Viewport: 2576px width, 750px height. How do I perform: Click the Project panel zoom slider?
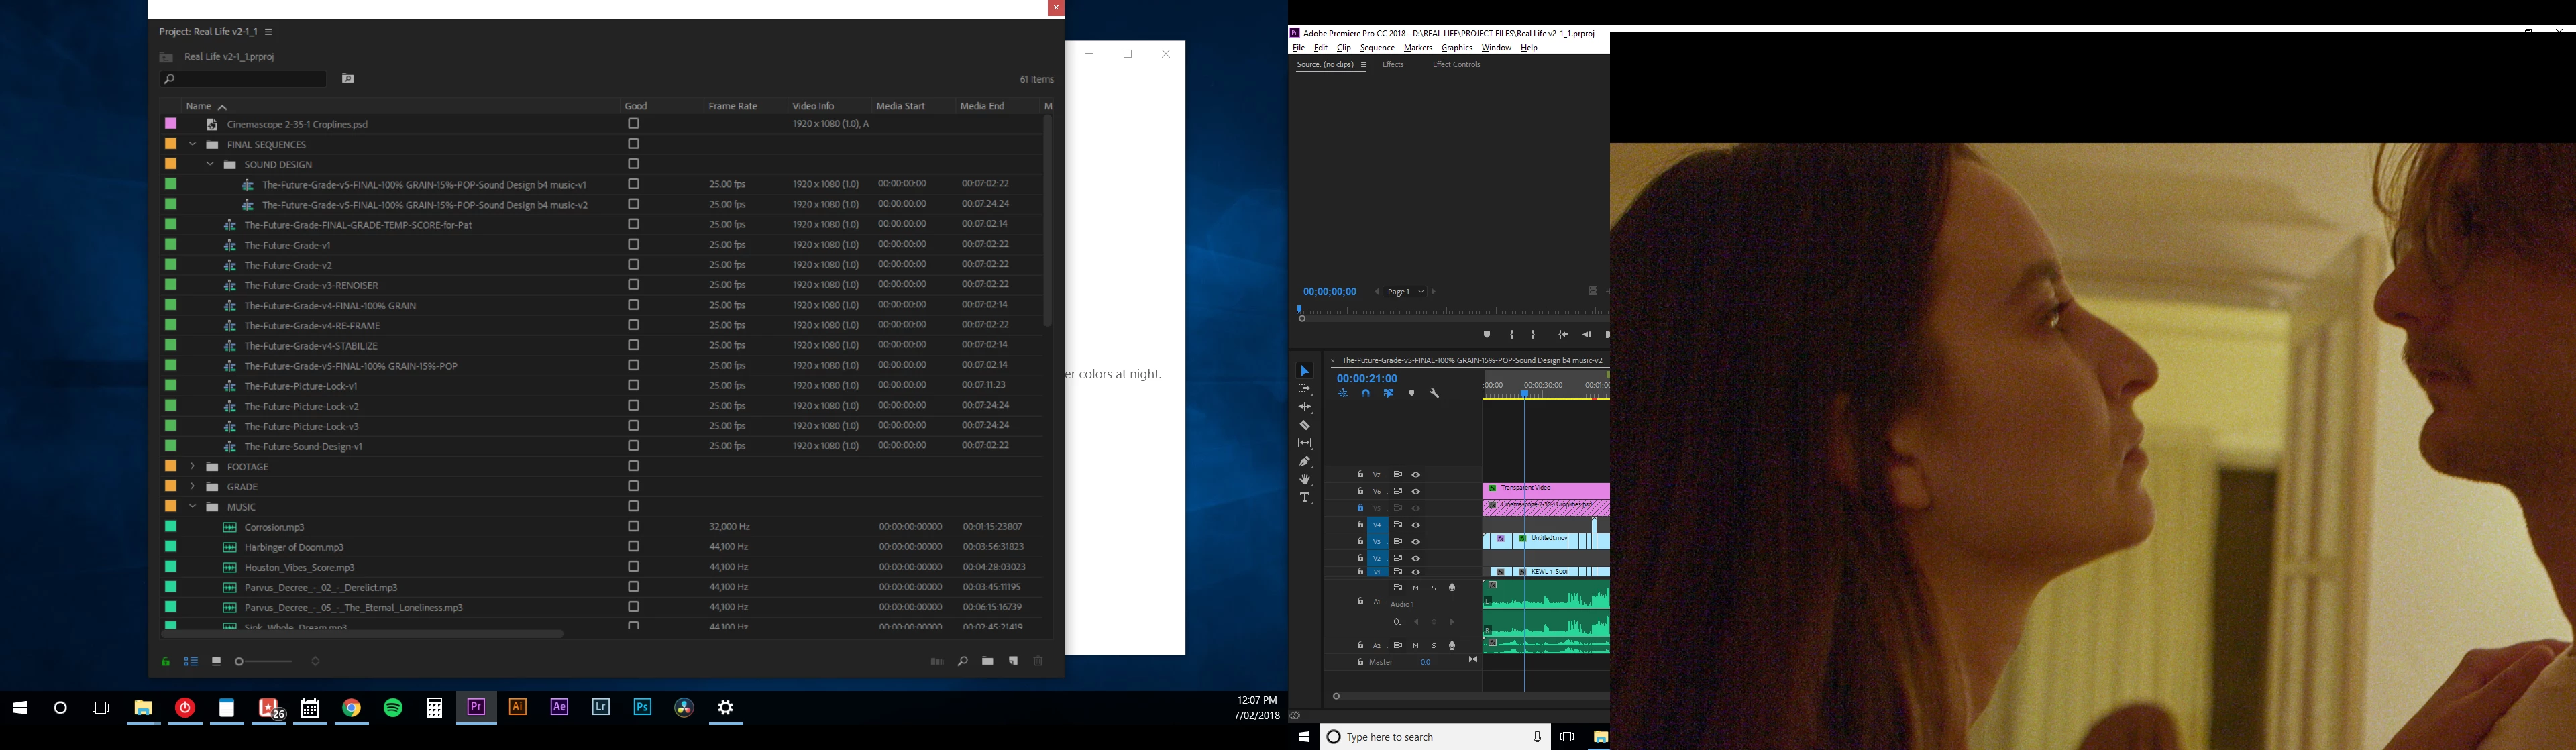[x=265, y=661]
